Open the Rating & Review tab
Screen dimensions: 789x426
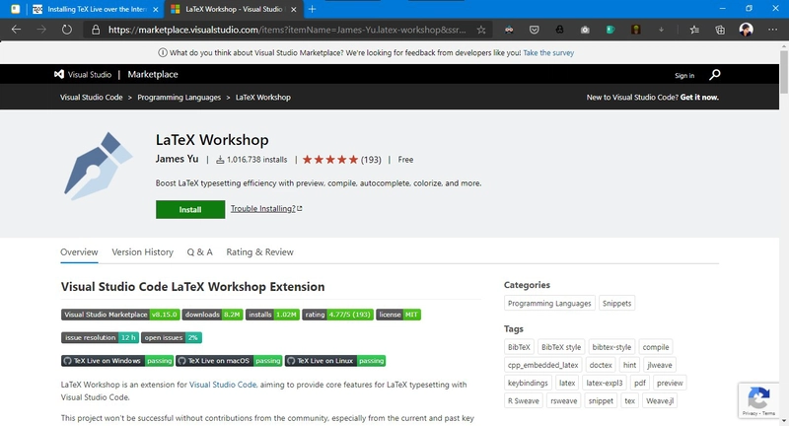[259, 252]
